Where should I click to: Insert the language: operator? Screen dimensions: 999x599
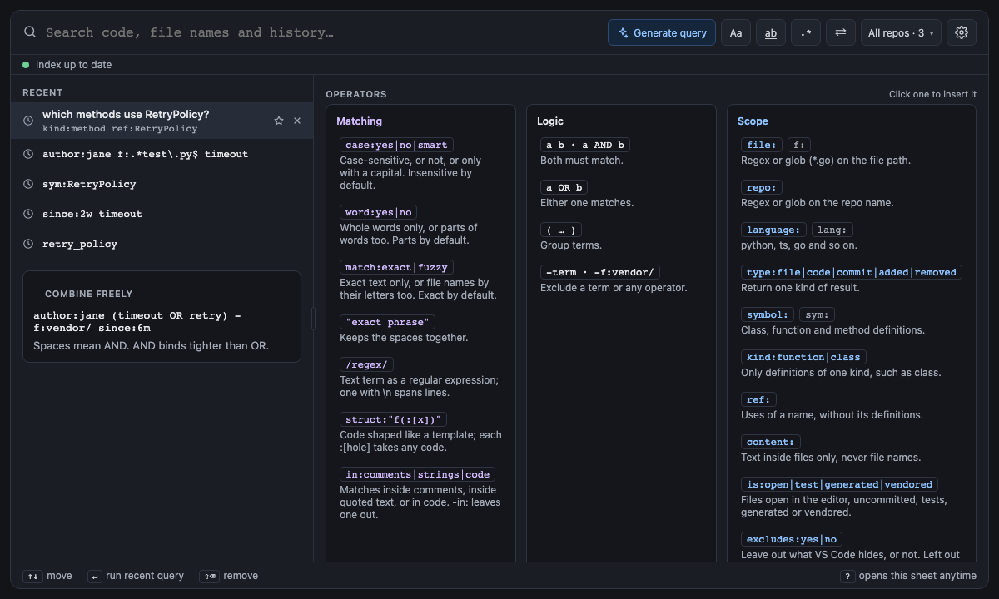point(773,230)
